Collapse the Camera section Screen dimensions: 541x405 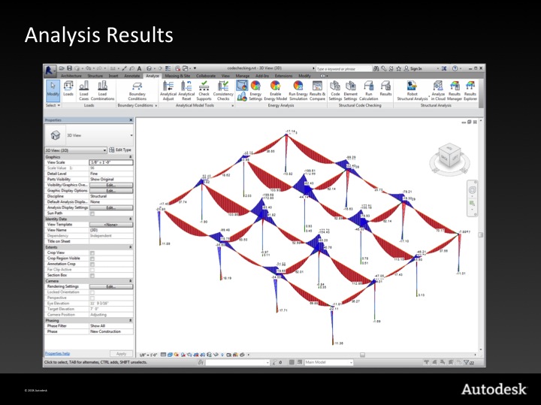(x=131, y=281)
